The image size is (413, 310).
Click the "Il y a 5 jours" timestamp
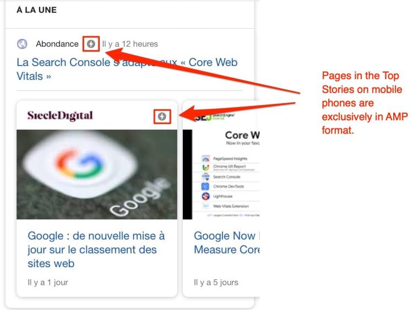pos(216,283)
